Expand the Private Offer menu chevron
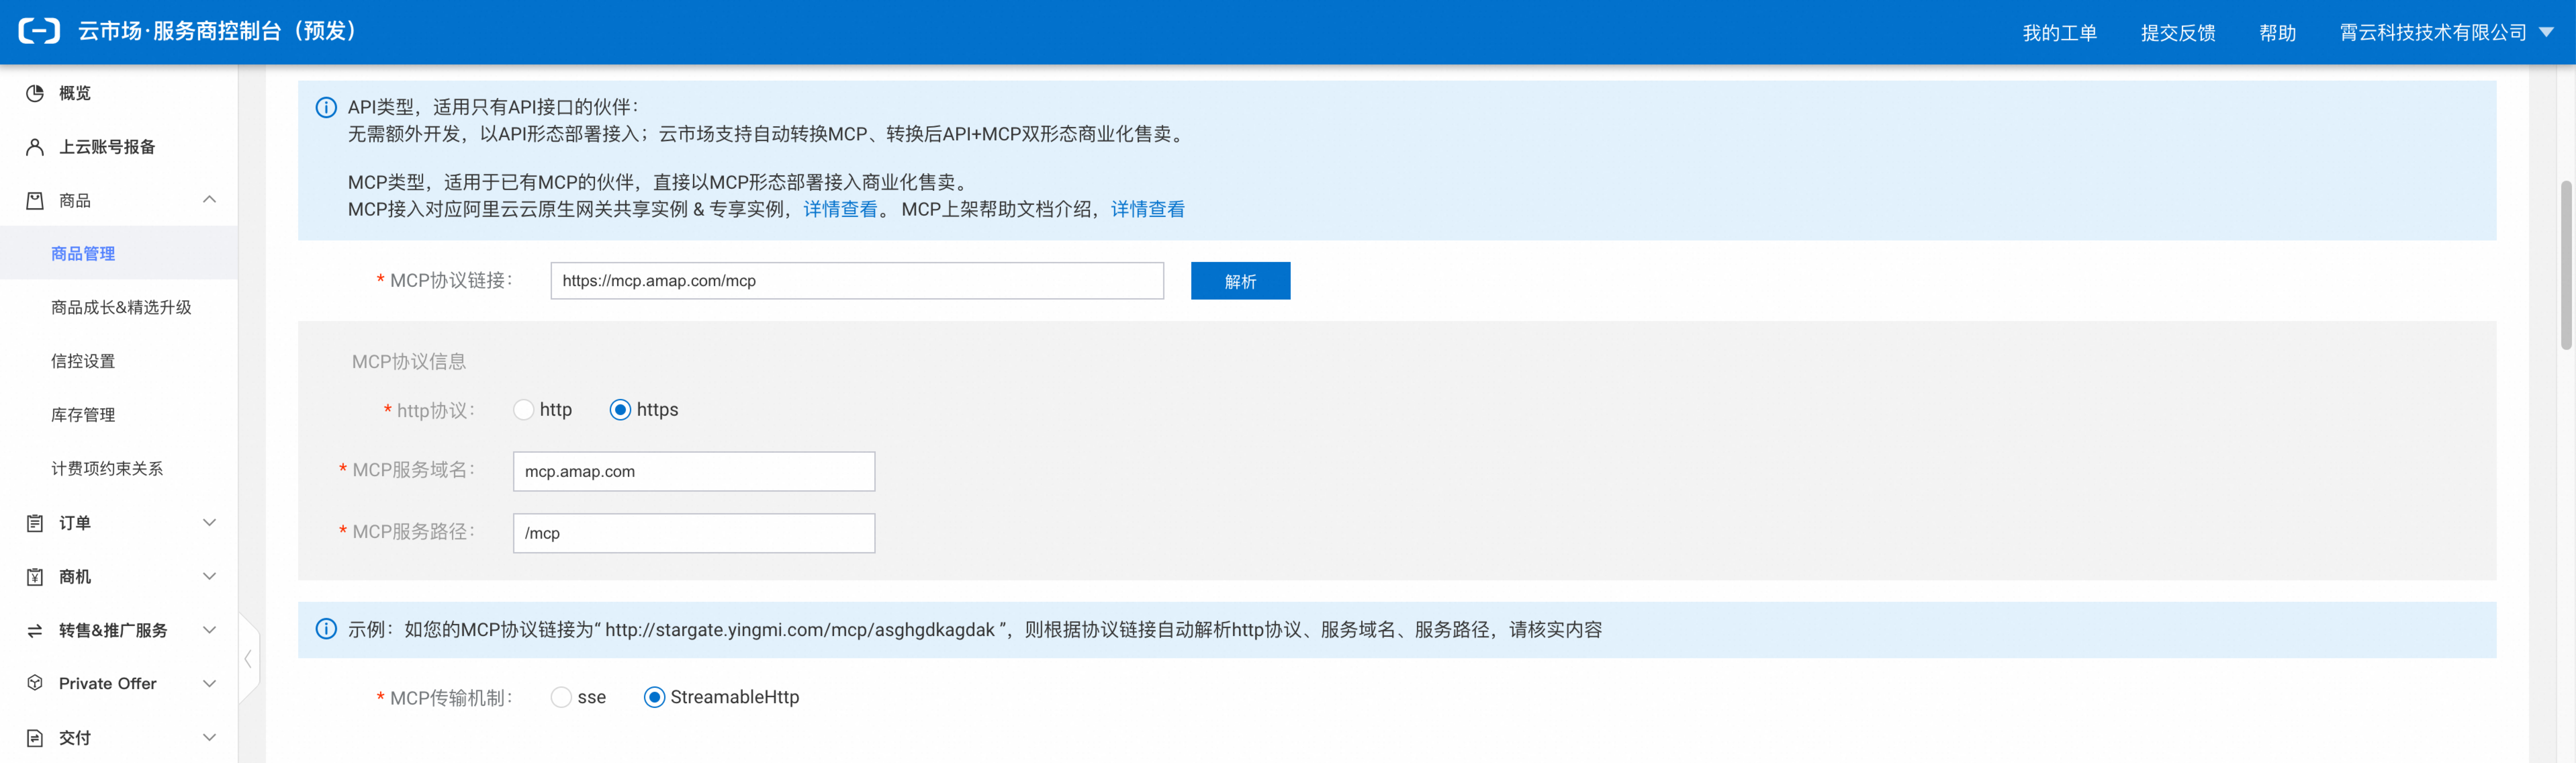The height and width of the screenshot is (763, 2576). [209, 684]
